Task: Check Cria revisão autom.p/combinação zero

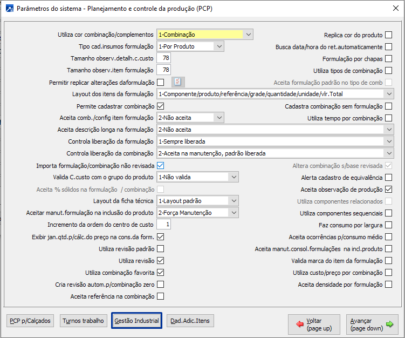Action: 160,285
